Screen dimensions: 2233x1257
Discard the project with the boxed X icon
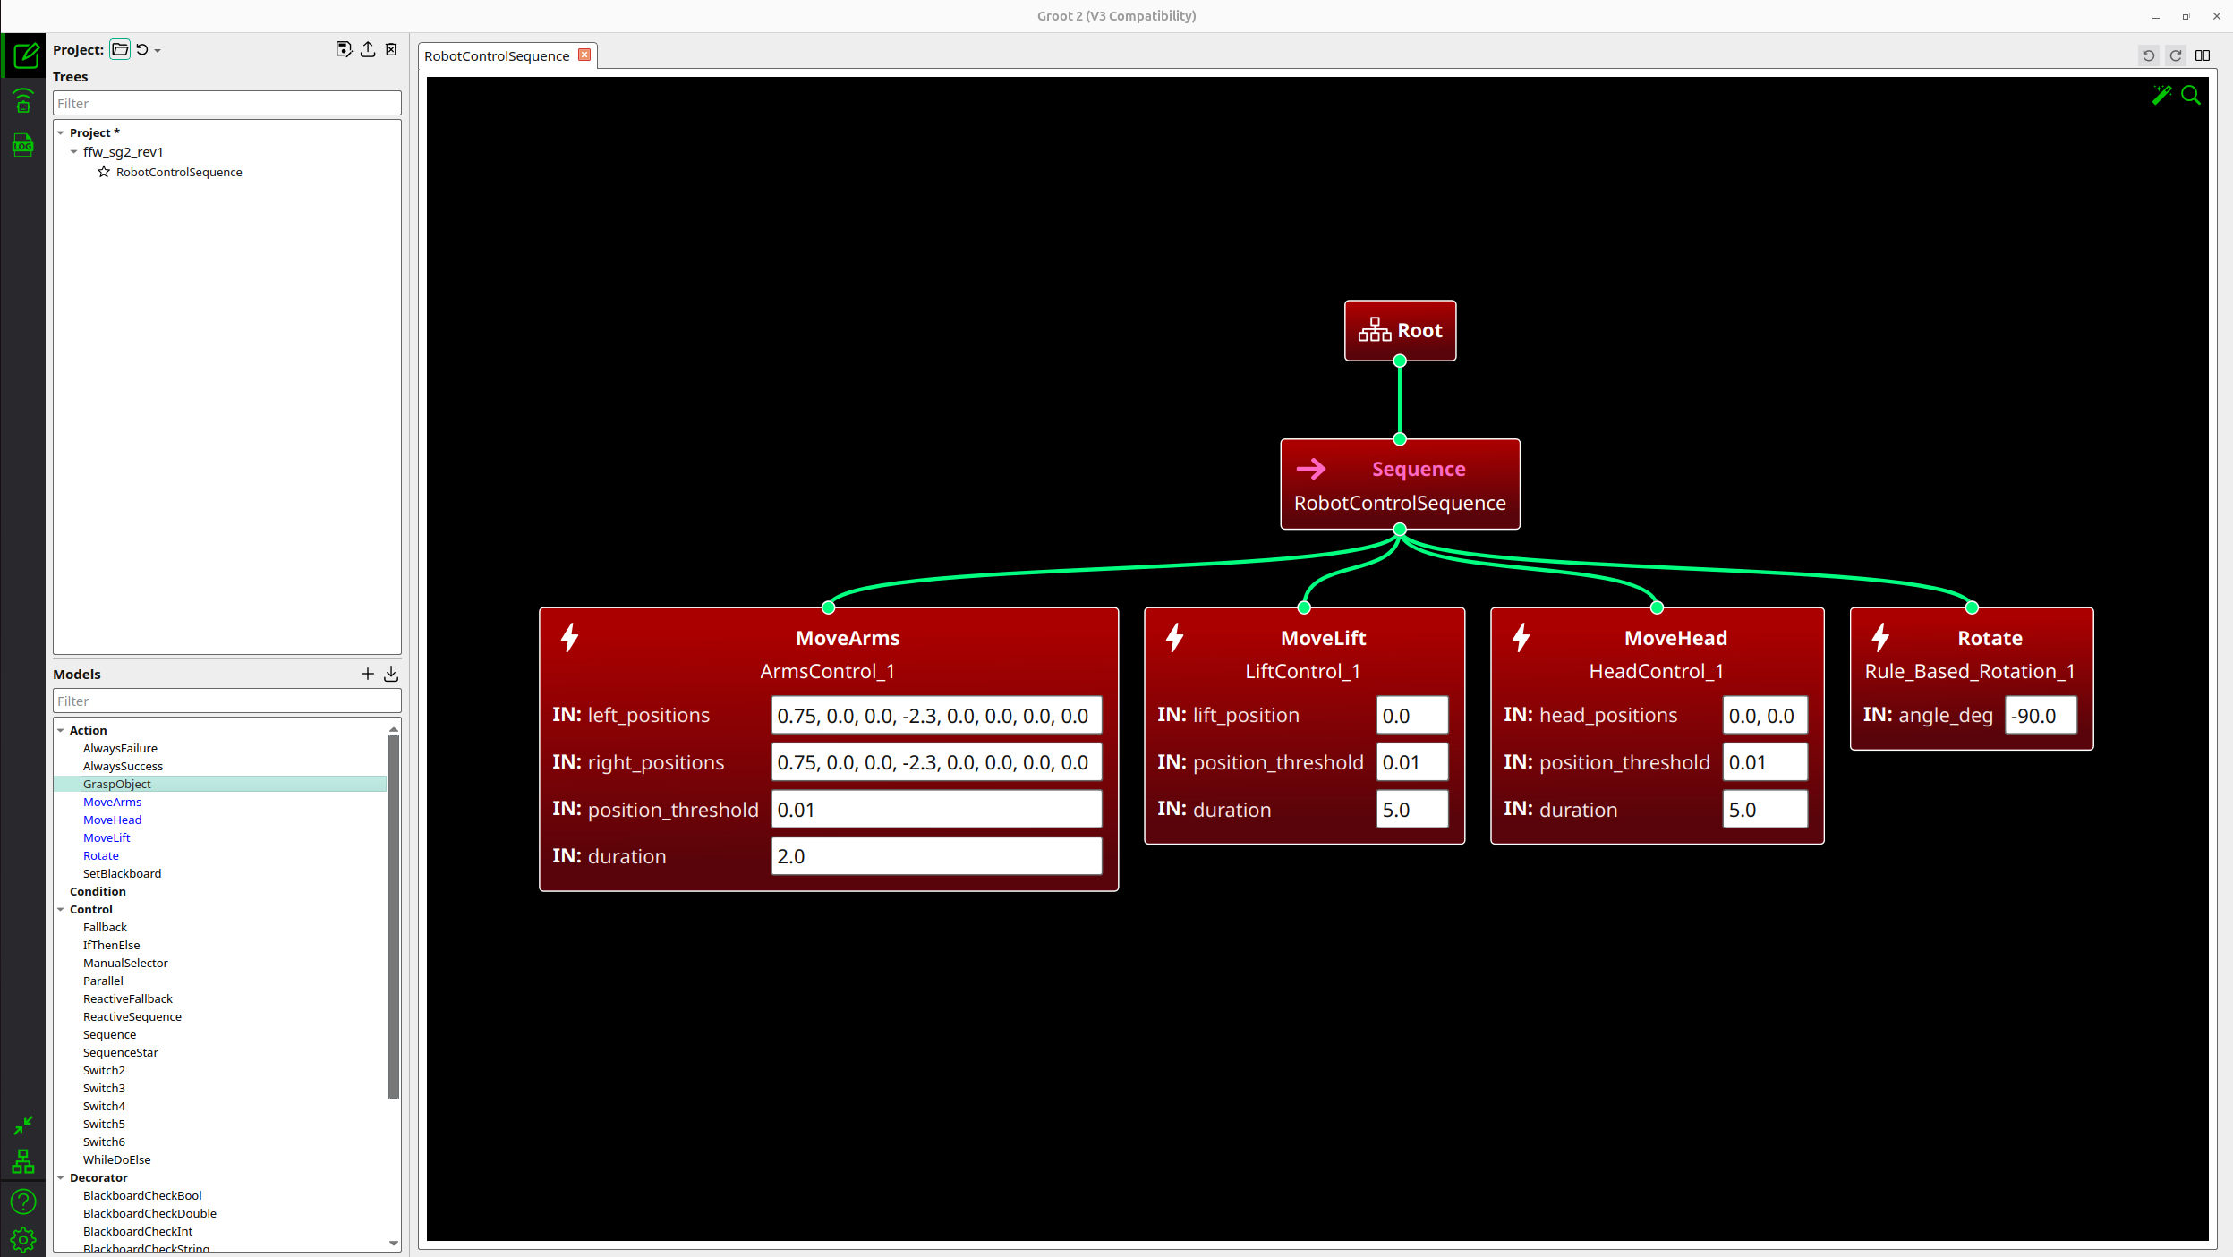pyautogui.click(x=391, y=49)
